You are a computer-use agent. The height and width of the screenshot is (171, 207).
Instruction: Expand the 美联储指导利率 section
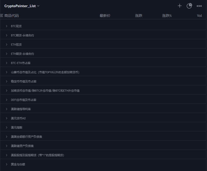pos(7,109)
